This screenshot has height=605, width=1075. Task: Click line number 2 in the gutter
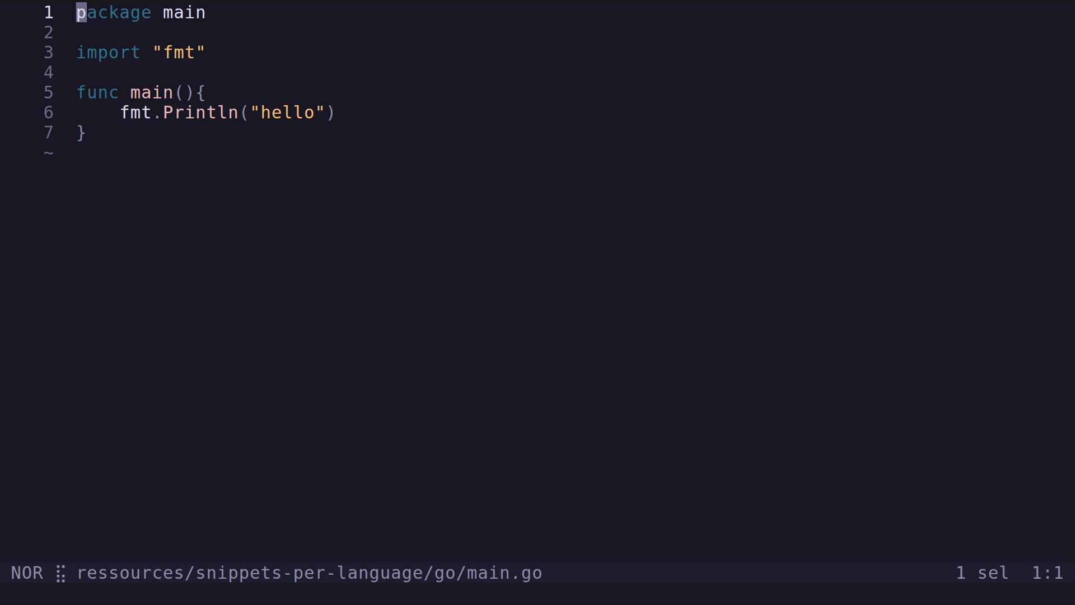tap(49, 32)
